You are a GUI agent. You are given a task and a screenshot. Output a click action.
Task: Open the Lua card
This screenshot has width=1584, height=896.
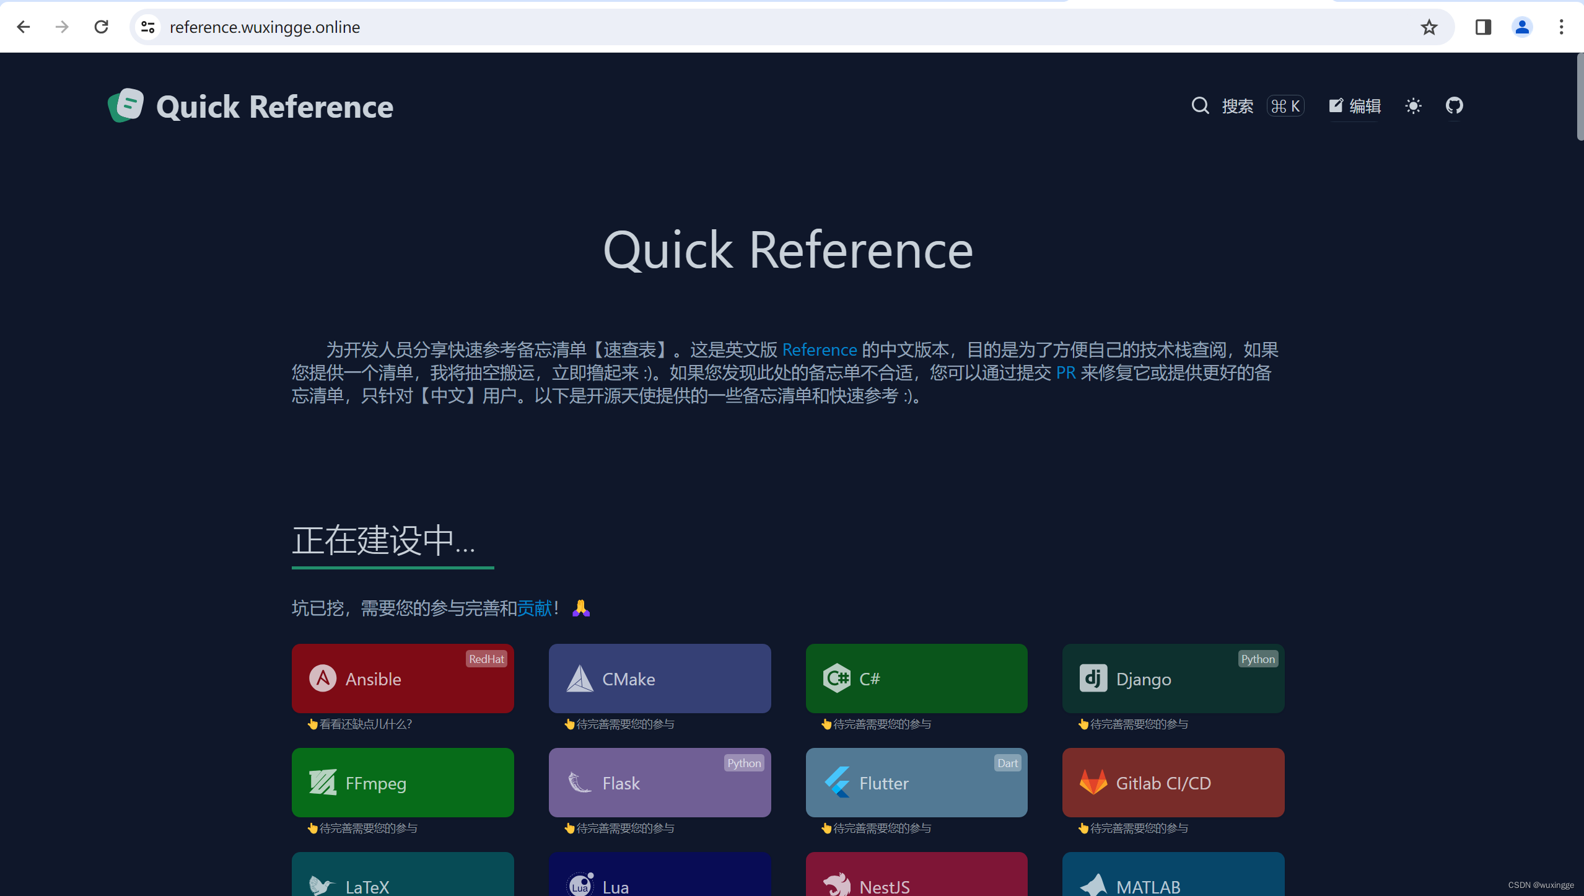pos(660,874)
